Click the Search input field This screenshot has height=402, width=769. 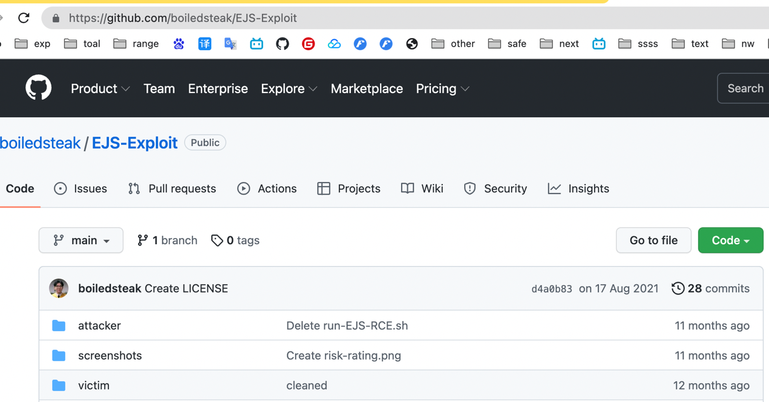(744, 88)
